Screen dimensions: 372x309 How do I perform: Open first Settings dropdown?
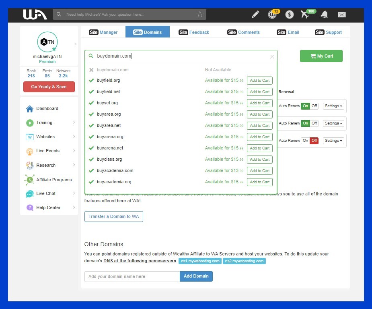tap(333, 106)
